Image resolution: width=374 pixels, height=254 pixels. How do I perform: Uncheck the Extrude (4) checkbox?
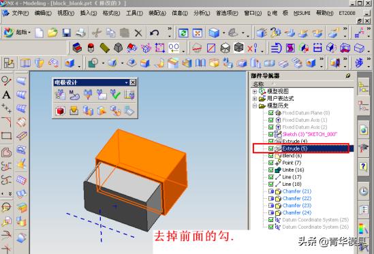click(270, 141)
